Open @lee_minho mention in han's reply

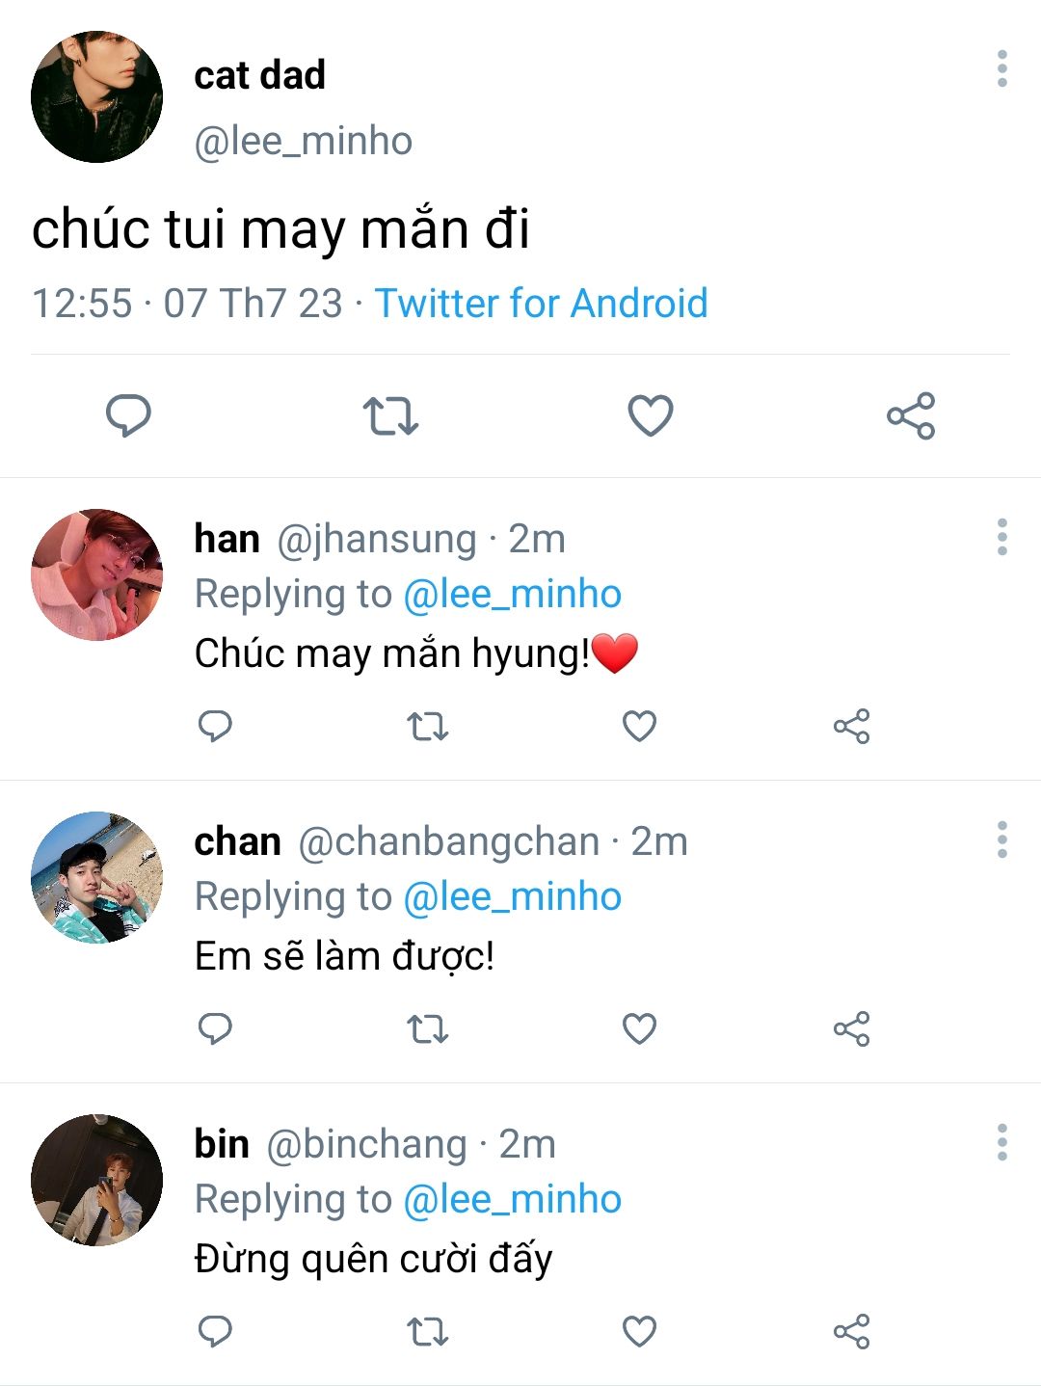pos(512,594)
